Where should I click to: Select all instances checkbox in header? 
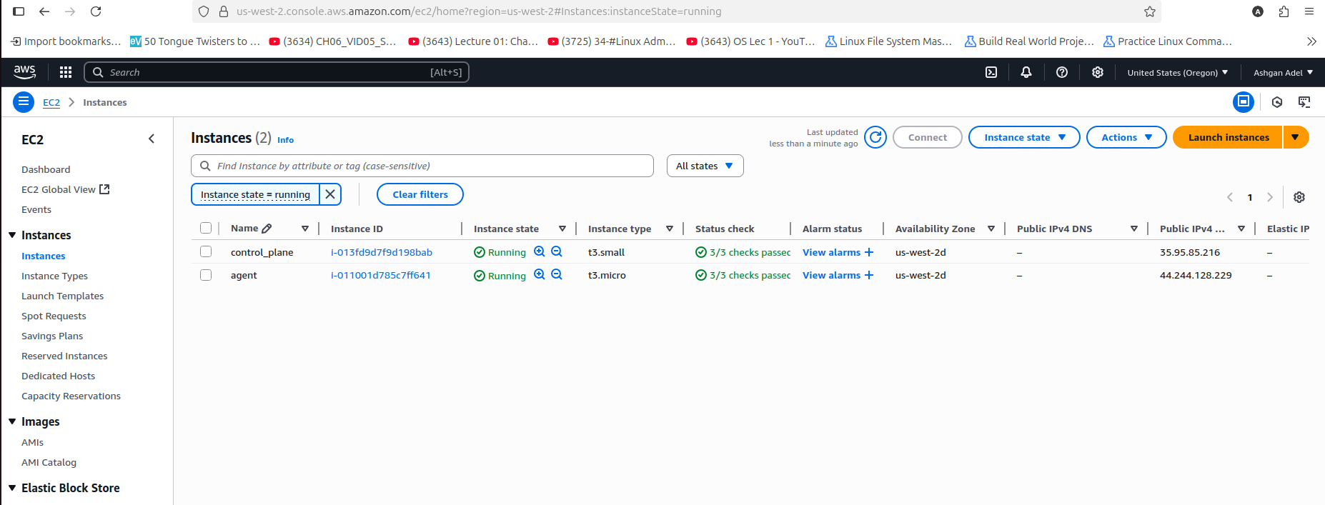click(206, 228)
